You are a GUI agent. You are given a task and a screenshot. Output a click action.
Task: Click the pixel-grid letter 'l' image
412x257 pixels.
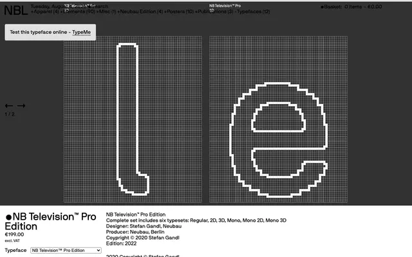(x=133, y=120)
